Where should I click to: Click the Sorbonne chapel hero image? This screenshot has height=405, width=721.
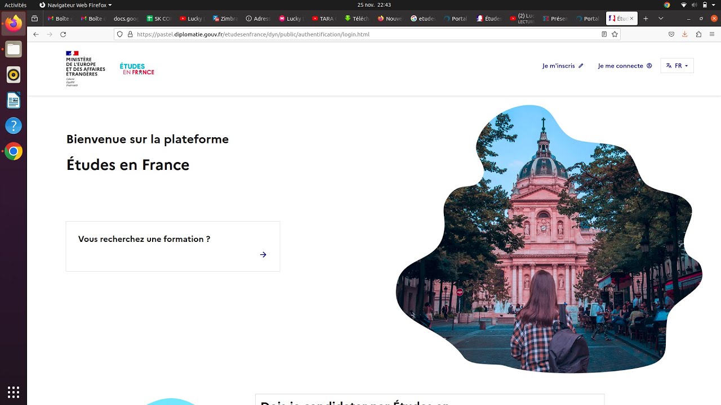coord(549,238)
